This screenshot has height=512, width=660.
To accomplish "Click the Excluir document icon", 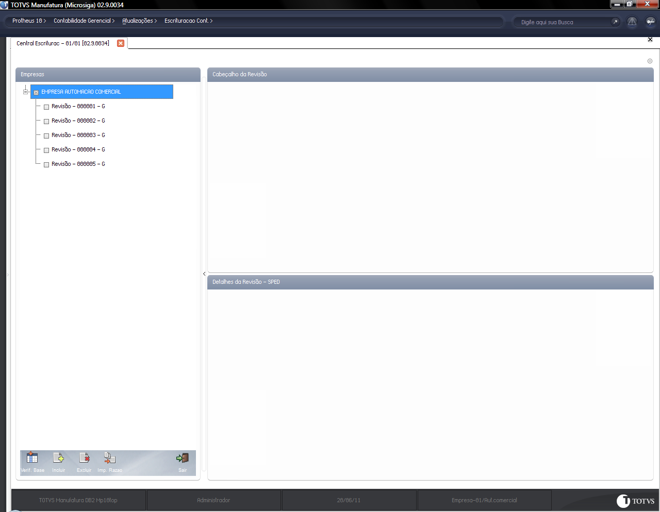I will [x=84, y=457].
